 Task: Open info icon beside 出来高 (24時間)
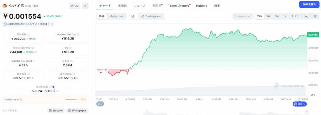pos(32,48)
